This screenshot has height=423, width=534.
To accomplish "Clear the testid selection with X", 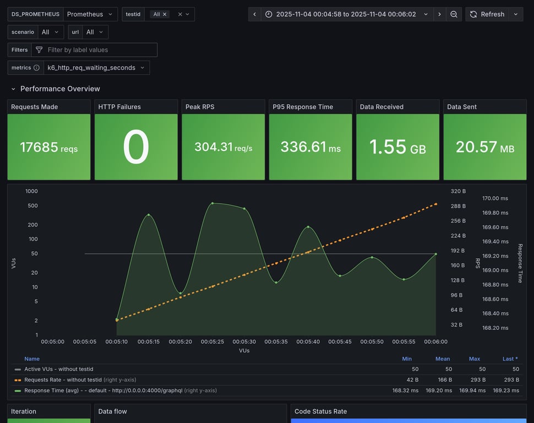I will [x=180, y=14].
